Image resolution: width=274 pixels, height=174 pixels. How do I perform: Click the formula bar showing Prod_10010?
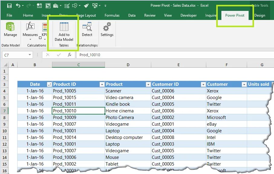[x=175, y=55]
